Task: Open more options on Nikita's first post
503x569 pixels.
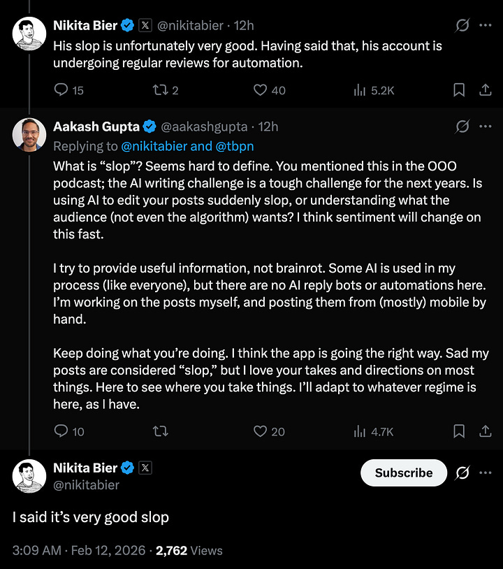Action: pyautogui.click(x=486, y=26)
